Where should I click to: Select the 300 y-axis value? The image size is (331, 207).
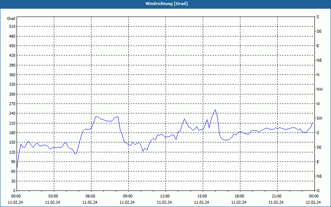tap(12, 94)
